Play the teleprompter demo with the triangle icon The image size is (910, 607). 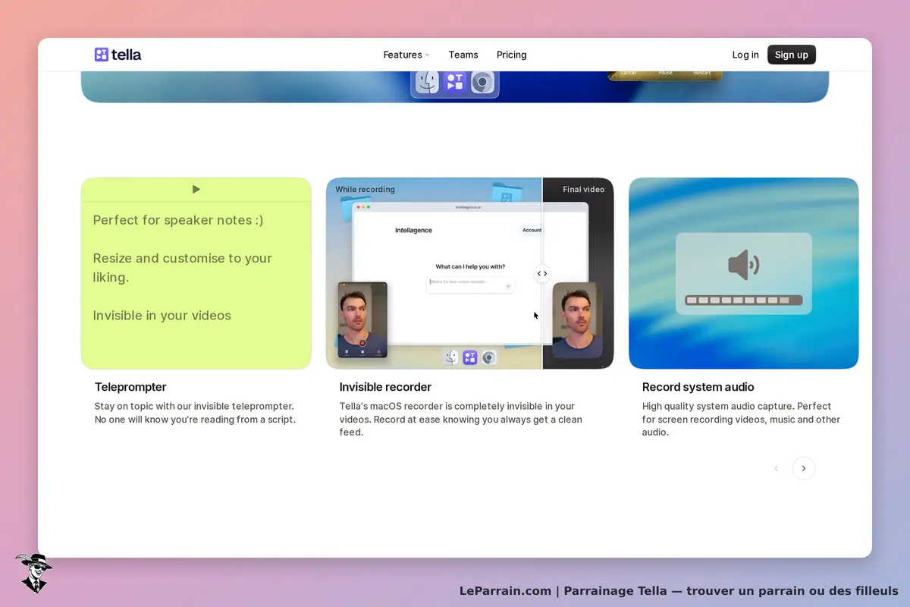(196, 189)
